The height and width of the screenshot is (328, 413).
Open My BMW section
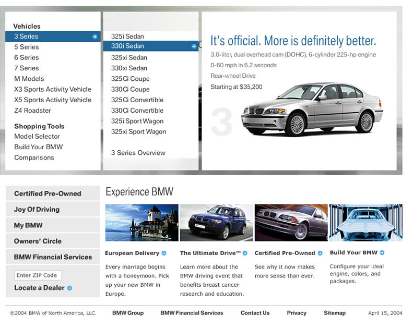tap(53, 225)
